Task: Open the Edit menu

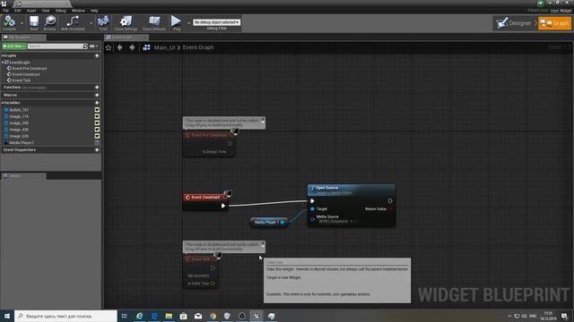Action: click(x=18, y=11)
